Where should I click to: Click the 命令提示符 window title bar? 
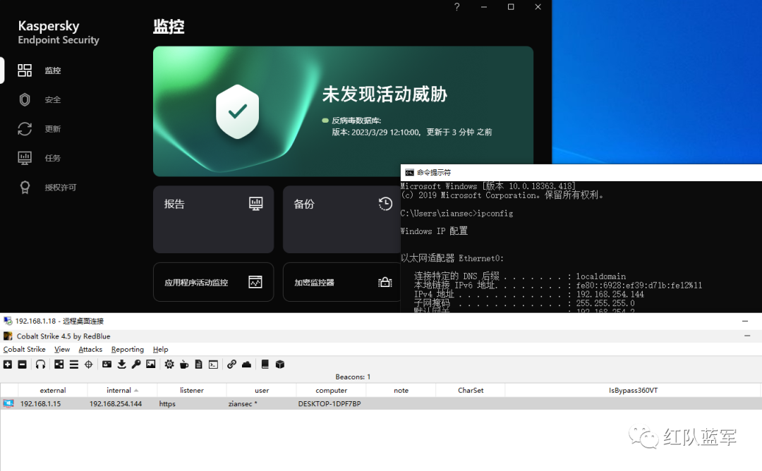pyautogui.click(x=581, y=172)
